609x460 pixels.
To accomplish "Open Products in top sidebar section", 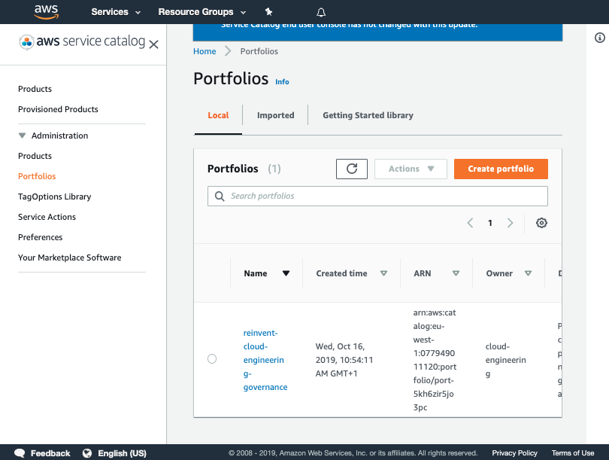I will [x=35, y=89].
